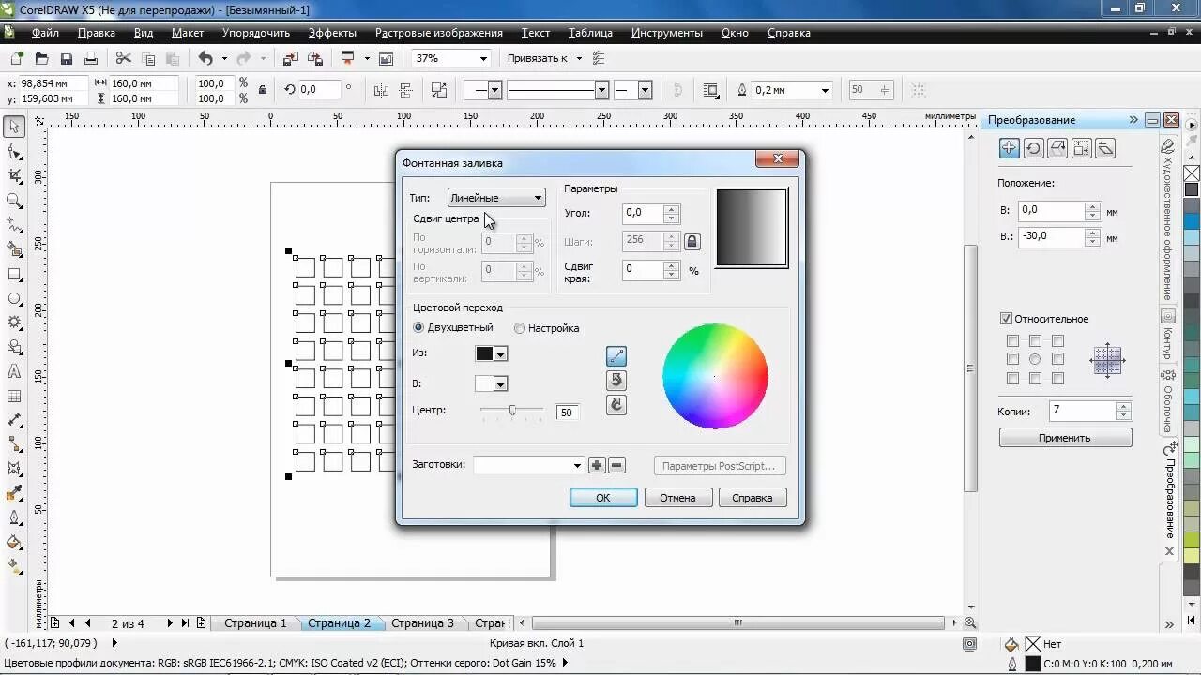The width and height of the screenshot is (1201, 675).
Task: Check the top-left anchor point checkbox
Action: point(1012,341)
